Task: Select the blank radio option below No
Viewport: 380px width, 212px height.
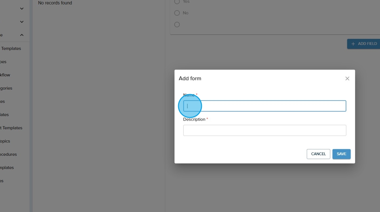Action: pyautogui.click(x=177, y=25)
